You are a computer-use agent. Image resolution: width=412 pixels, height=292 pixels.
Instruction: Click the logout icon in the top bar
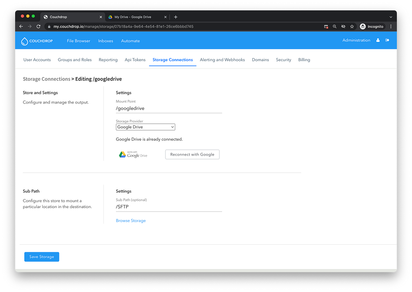pyautogui.click(x=387, y=40)
